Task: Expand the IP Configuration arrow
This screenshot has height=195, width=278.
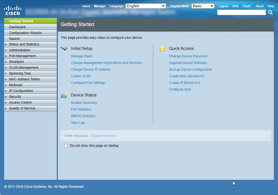Action: (6, 91)
